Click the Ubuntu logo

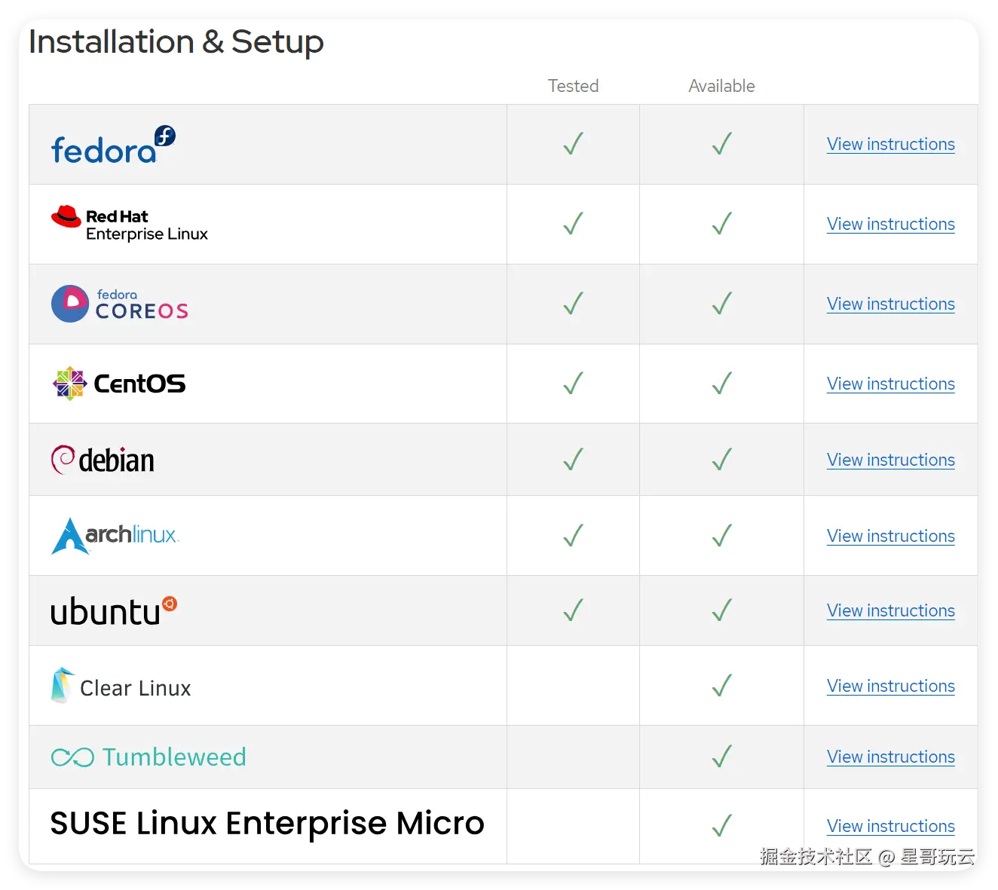(113, 611)
